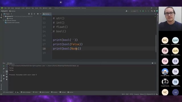Screen dimensions: 182x102
Task: Open Python Console tool window
Action: [x=44, y=92]
